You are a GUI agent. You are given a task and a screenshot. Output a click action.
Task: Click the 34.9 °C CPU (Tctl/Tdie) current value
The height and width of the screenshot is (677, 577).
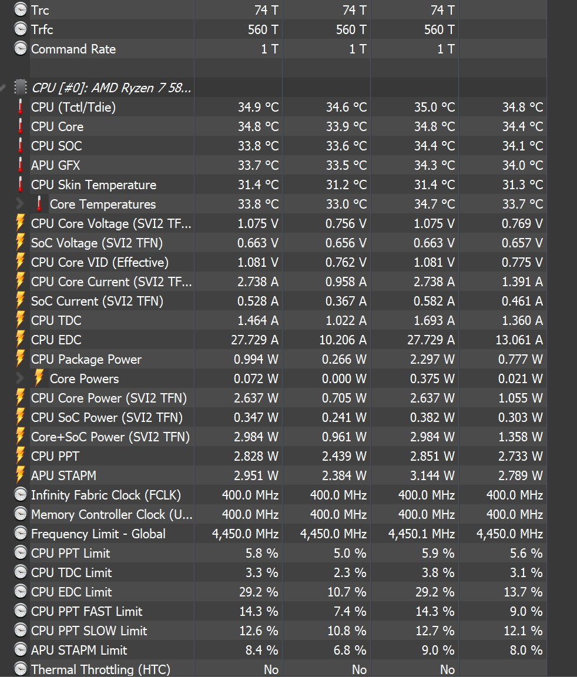click(x=259, y=107)
